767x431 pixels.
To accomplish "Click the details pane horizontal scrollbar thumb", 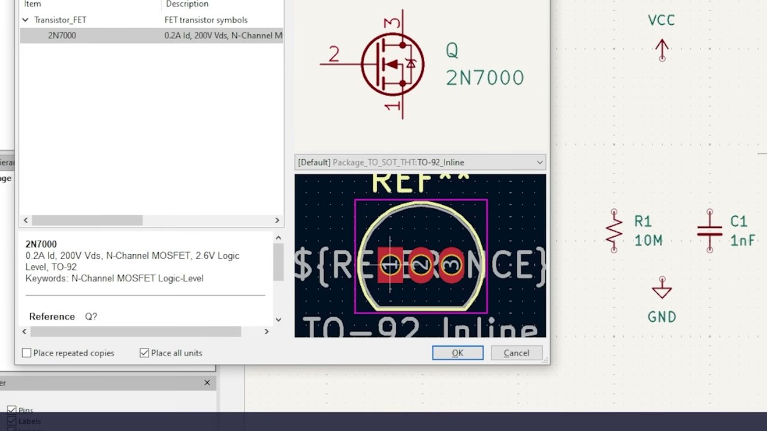I will click(x=135, y=331).
